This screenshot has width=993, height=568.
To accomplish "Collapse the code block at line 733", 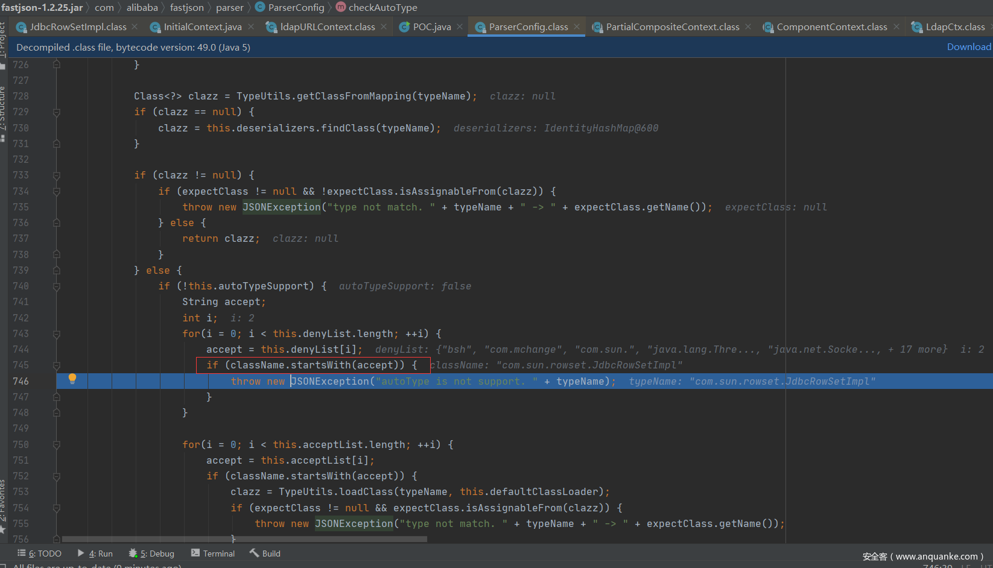I will pos(56,175).
